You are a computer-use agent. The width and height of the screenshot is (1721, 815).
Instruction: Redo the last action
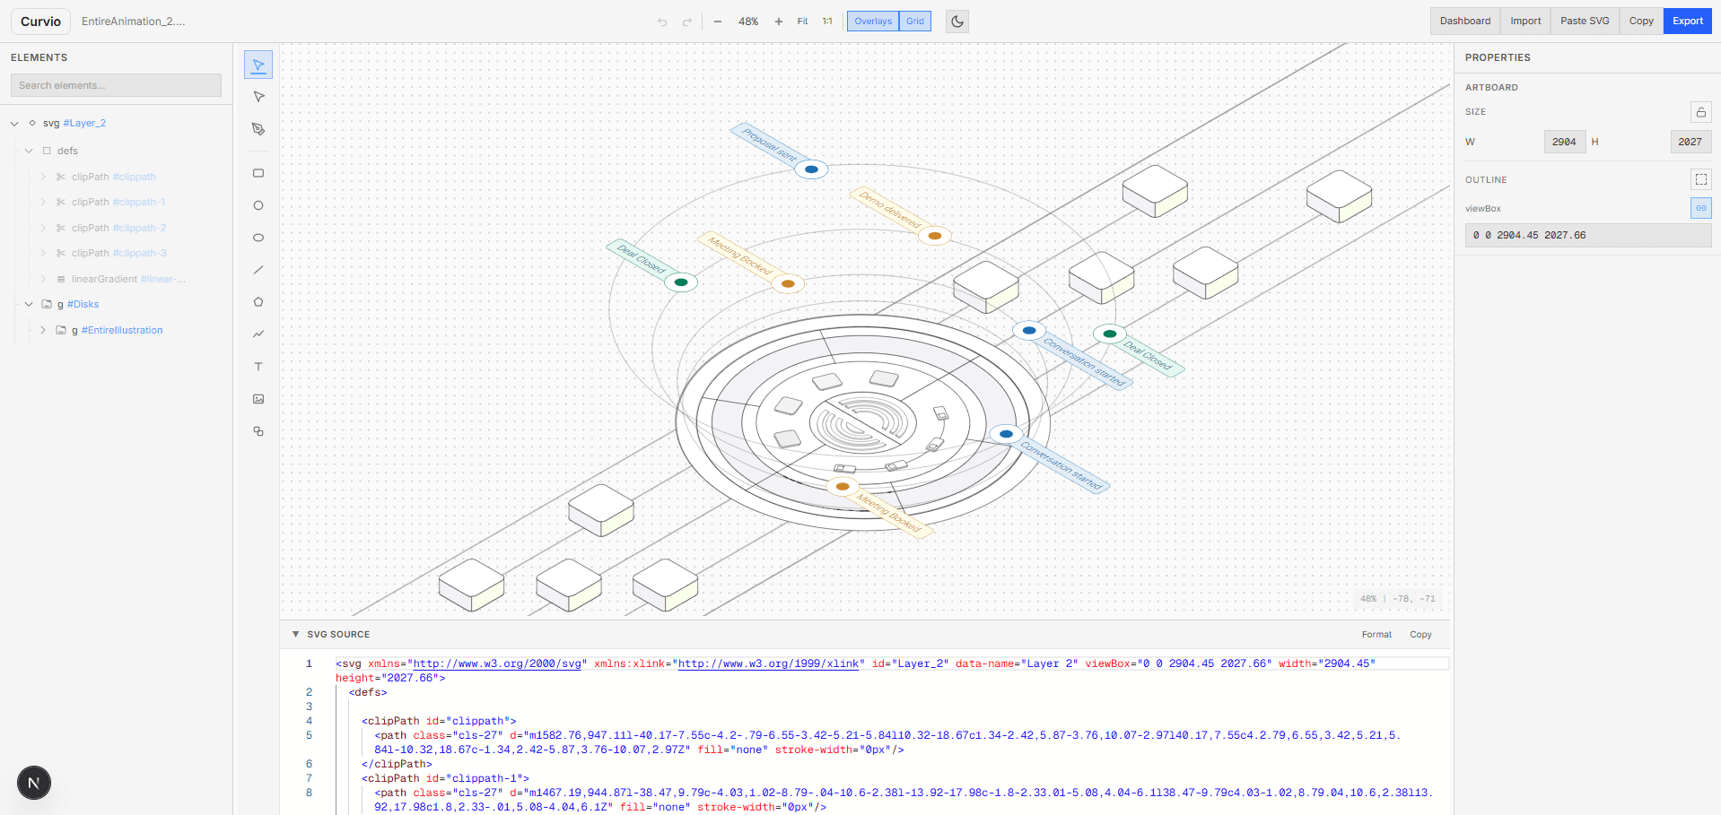[x=687, y=22]
